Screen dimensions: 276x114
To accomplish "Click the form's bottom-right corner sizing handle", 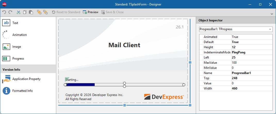I will pos(190,105).
